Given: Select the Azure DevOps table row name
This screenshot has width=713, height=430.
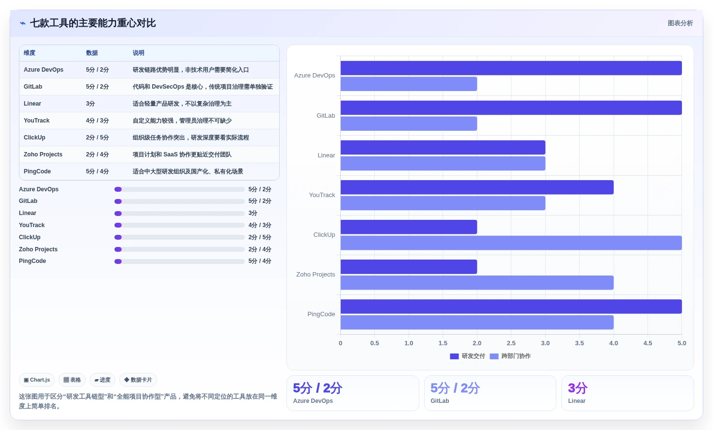Looking at the screenshot, I should pyautogui.click(x=44, y=70).
